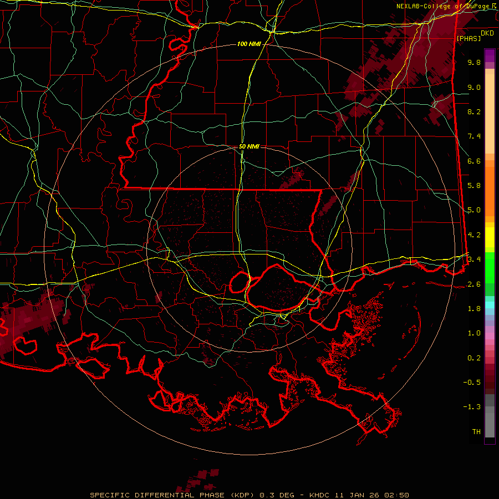The height and width of the screenshot is (499, 499).
Task: Click the -1.3 scale value
Action: [x=472, y=407]
